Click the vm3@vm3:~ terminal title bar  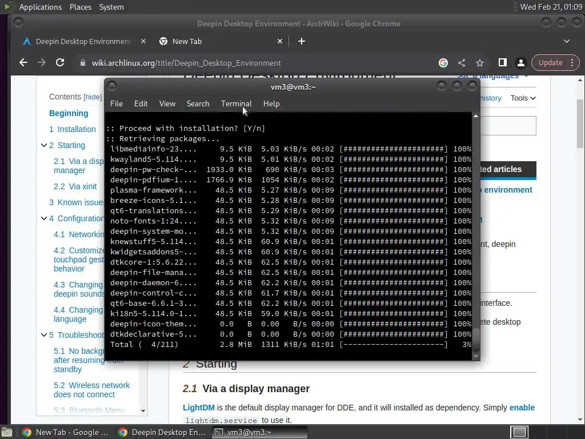293,87
